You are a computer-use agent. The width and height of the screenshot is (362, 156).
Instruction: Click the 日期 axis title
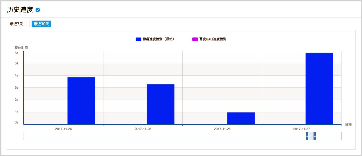[x=349, y=125]
